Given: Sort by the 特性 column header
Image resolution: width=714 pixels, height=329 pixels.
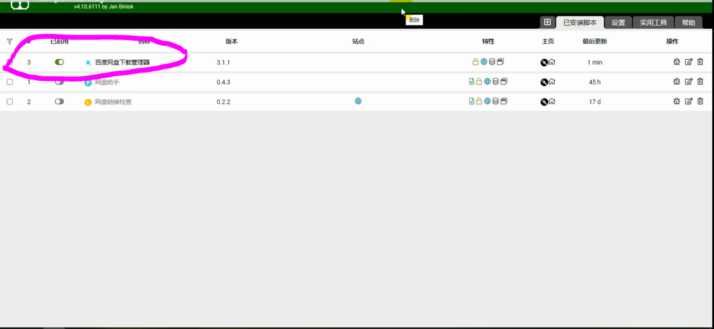Looking at the screenshot, I should pyautogui.click(x=488, y=41).
